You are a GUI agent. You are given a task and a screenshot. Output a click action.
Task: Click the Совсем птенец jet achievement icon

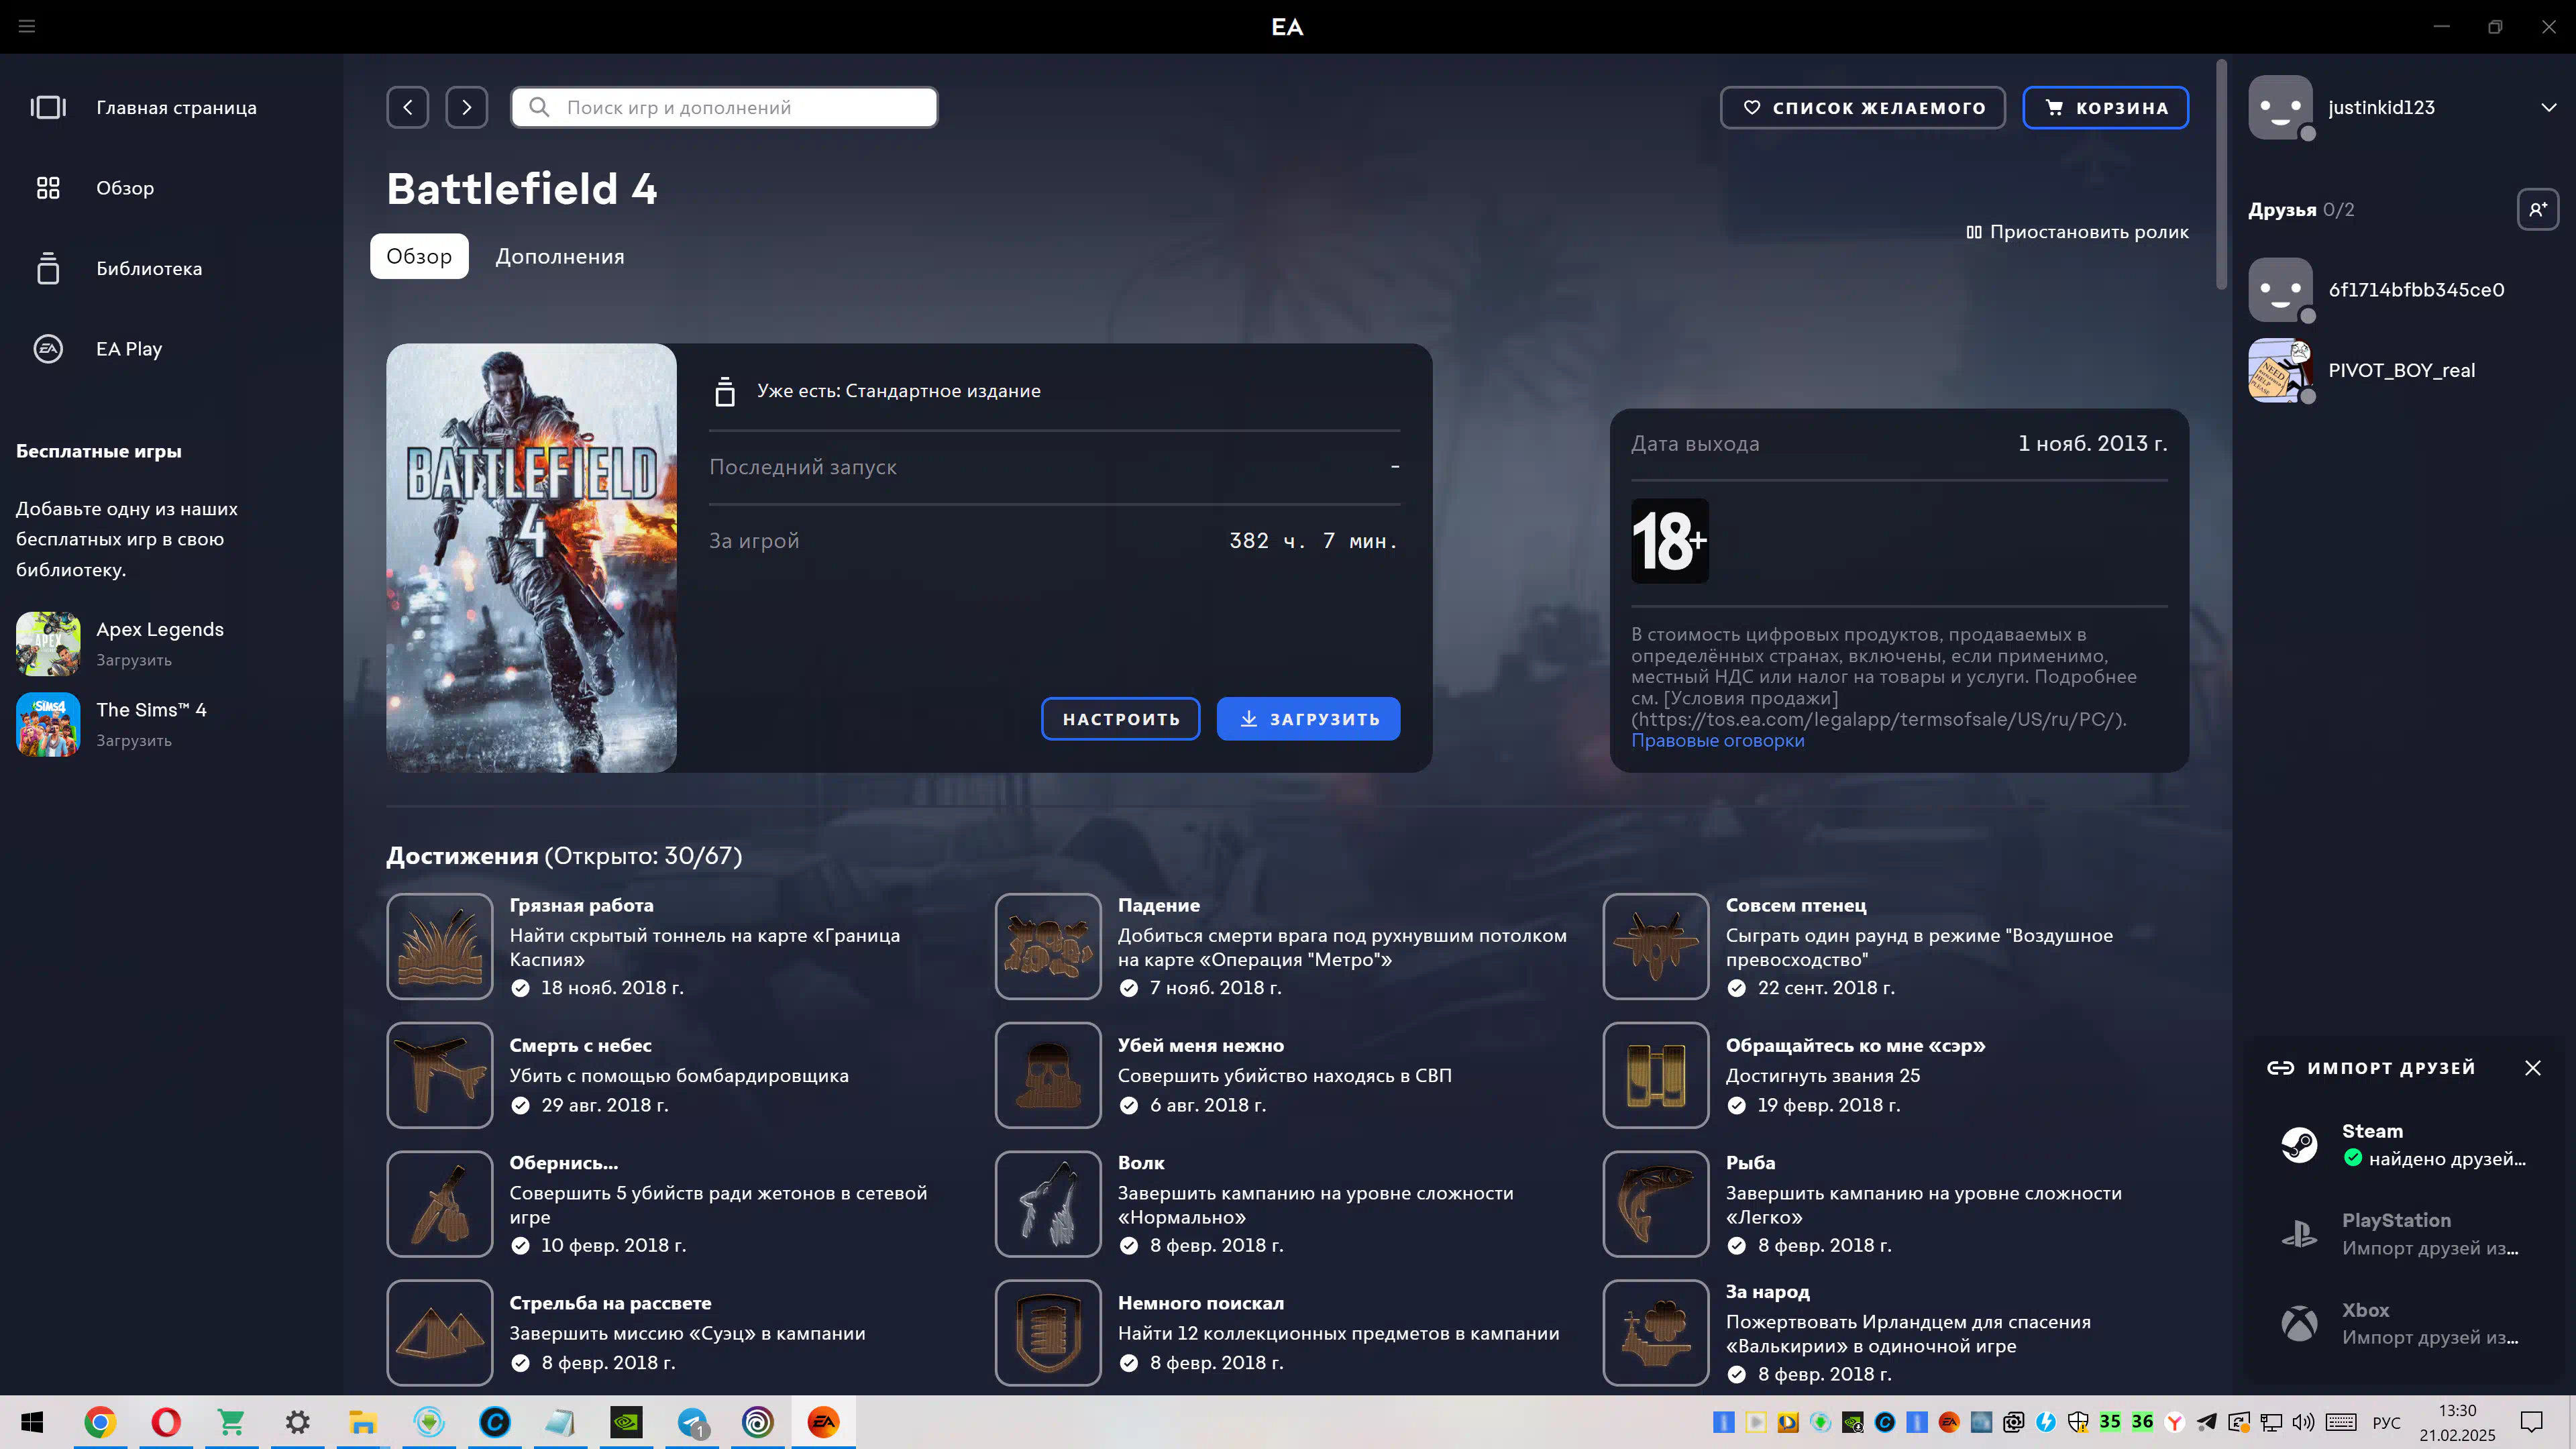click(1656, 946)
